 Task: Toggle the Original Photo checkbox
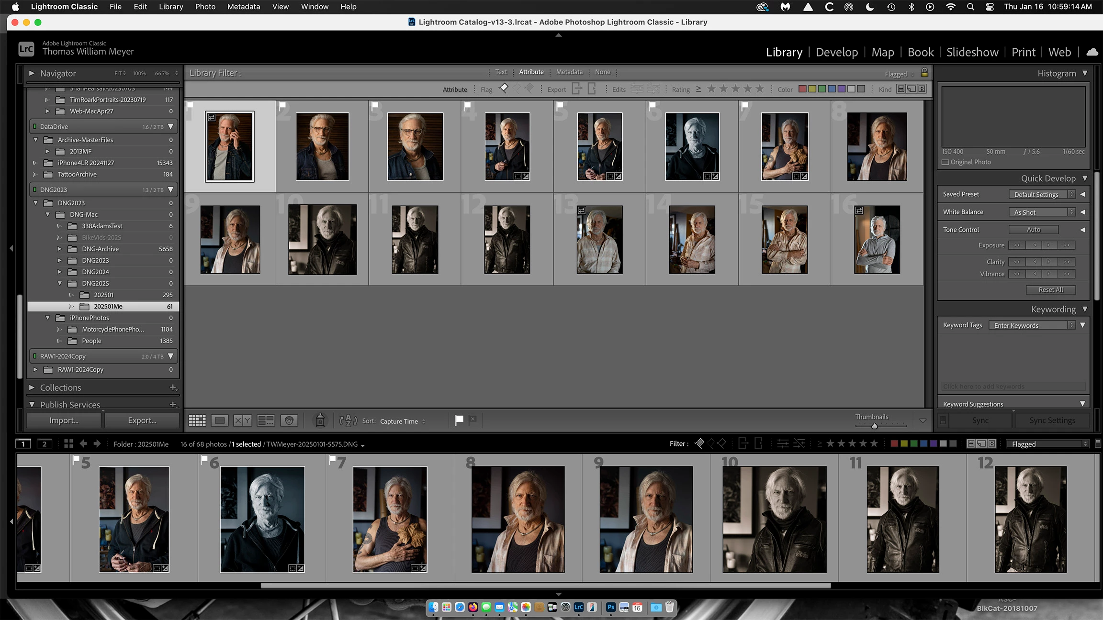945,162
